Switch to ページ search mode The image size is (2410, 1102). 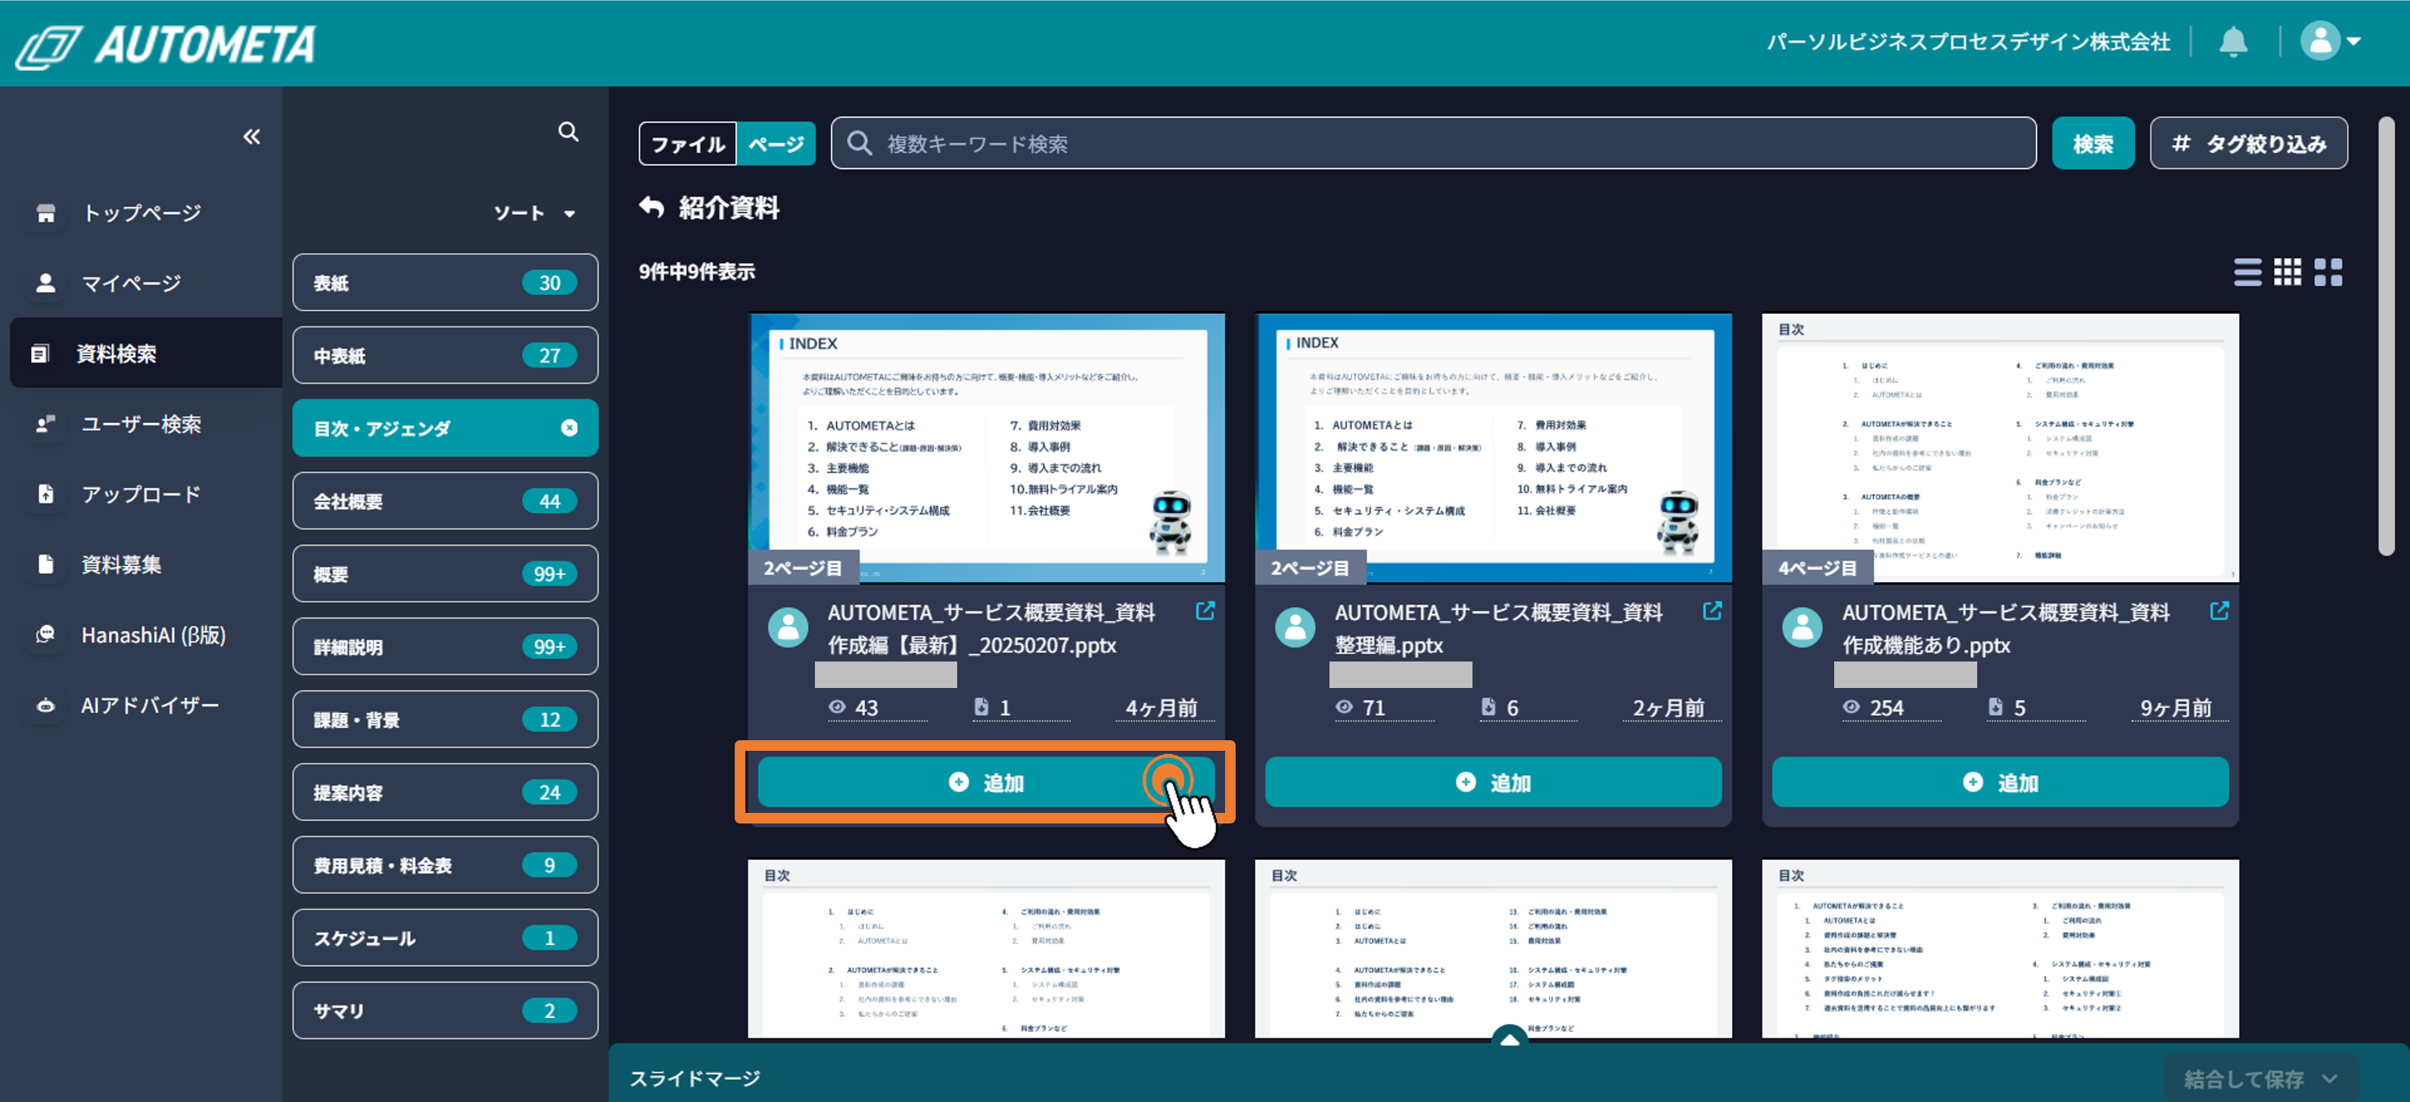tap(776, 143)
